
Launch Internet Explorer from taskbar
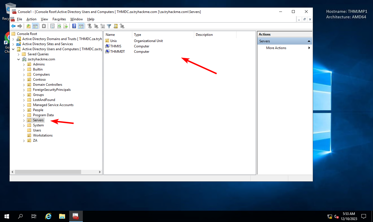(49, 216)
